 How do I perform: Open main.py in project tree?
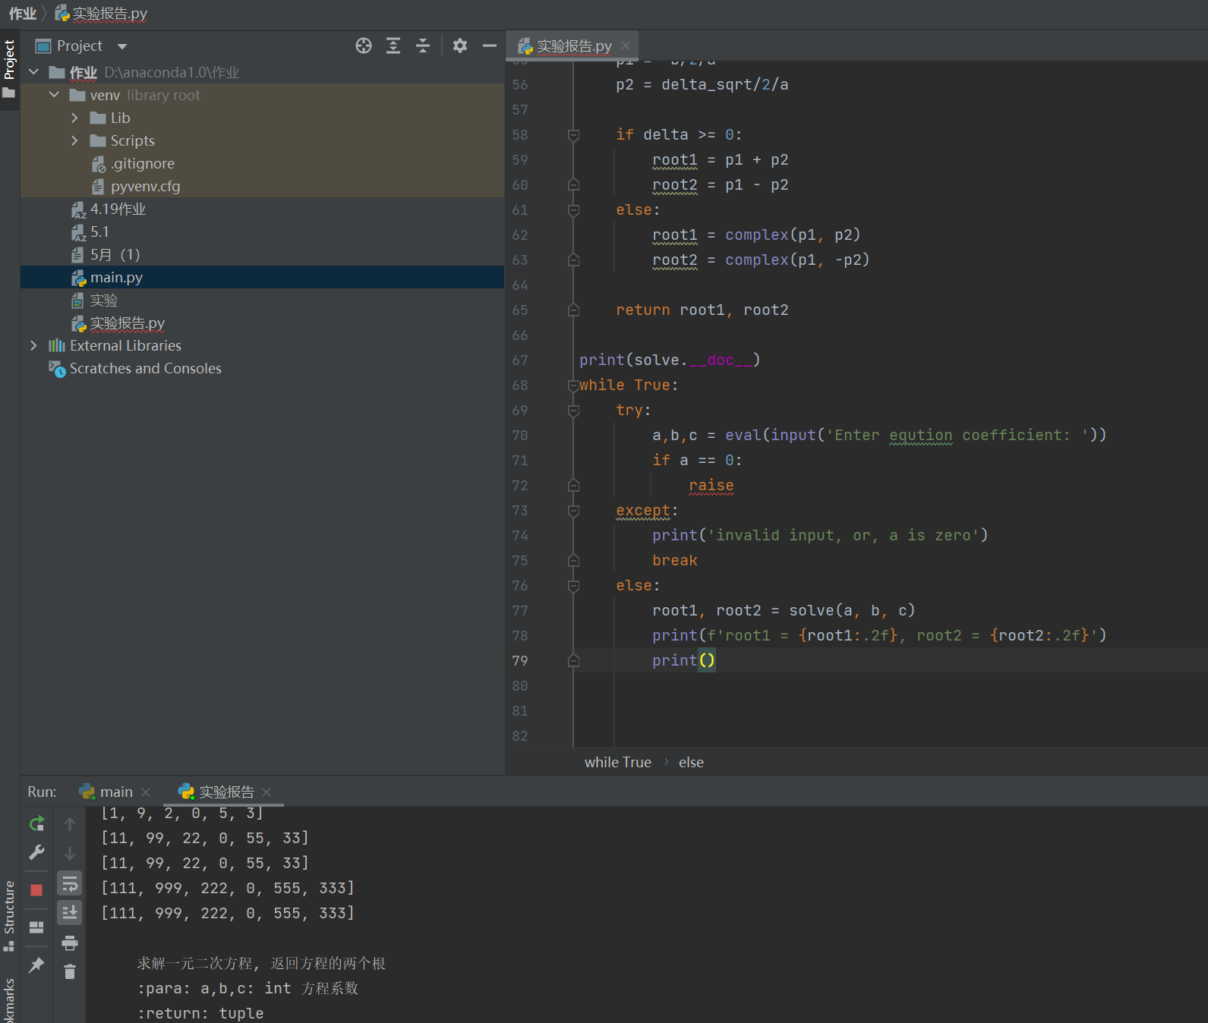coord(116,277)
